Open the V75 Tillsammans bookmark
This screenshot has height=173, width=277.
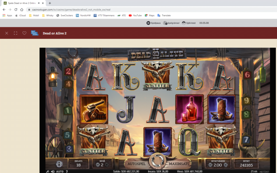pos(104,15)
